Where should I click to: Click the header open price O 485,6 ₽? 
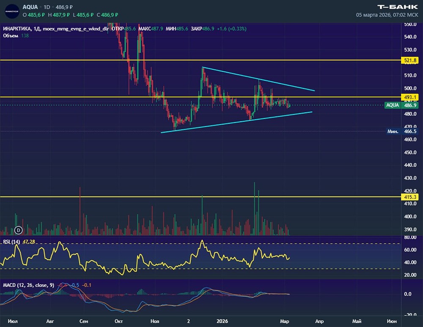34,15
